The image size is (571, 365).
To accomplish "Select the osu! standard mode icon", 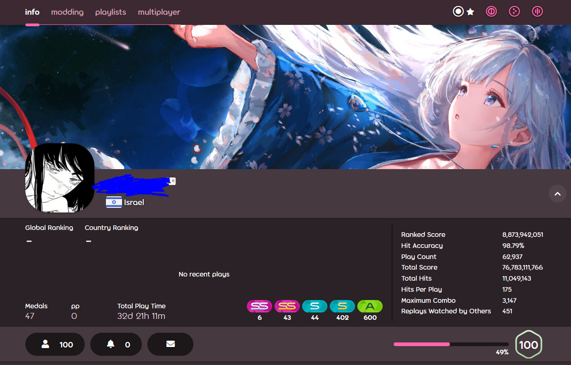I will 458,12.
